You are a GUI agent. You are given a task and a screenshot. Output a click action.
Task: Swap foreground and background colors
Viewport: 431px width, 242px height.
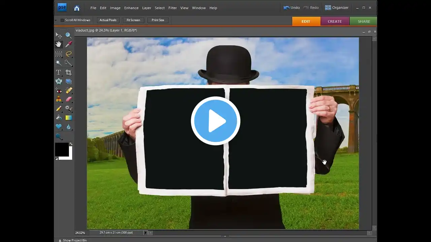click(71, 144)
